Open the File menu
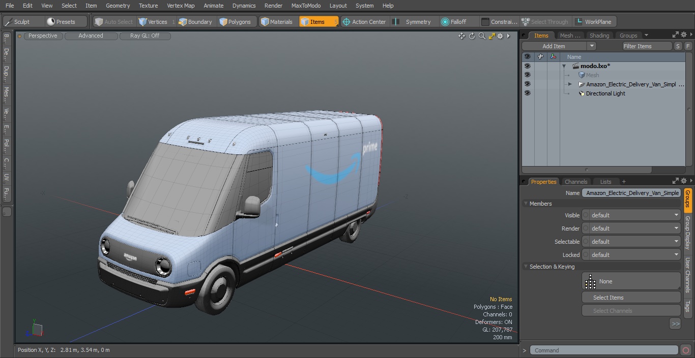Viewport: 695px width, 358px height. (x=10, y=6)
